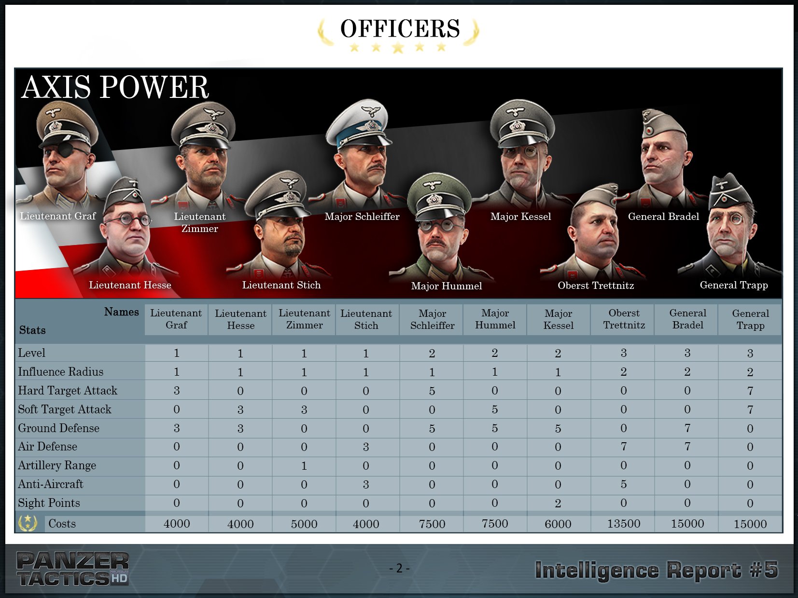This screenshot has height=598, width=798.
Task: Click the Soft Target Attack row label
Action: [x=65, y=409]
